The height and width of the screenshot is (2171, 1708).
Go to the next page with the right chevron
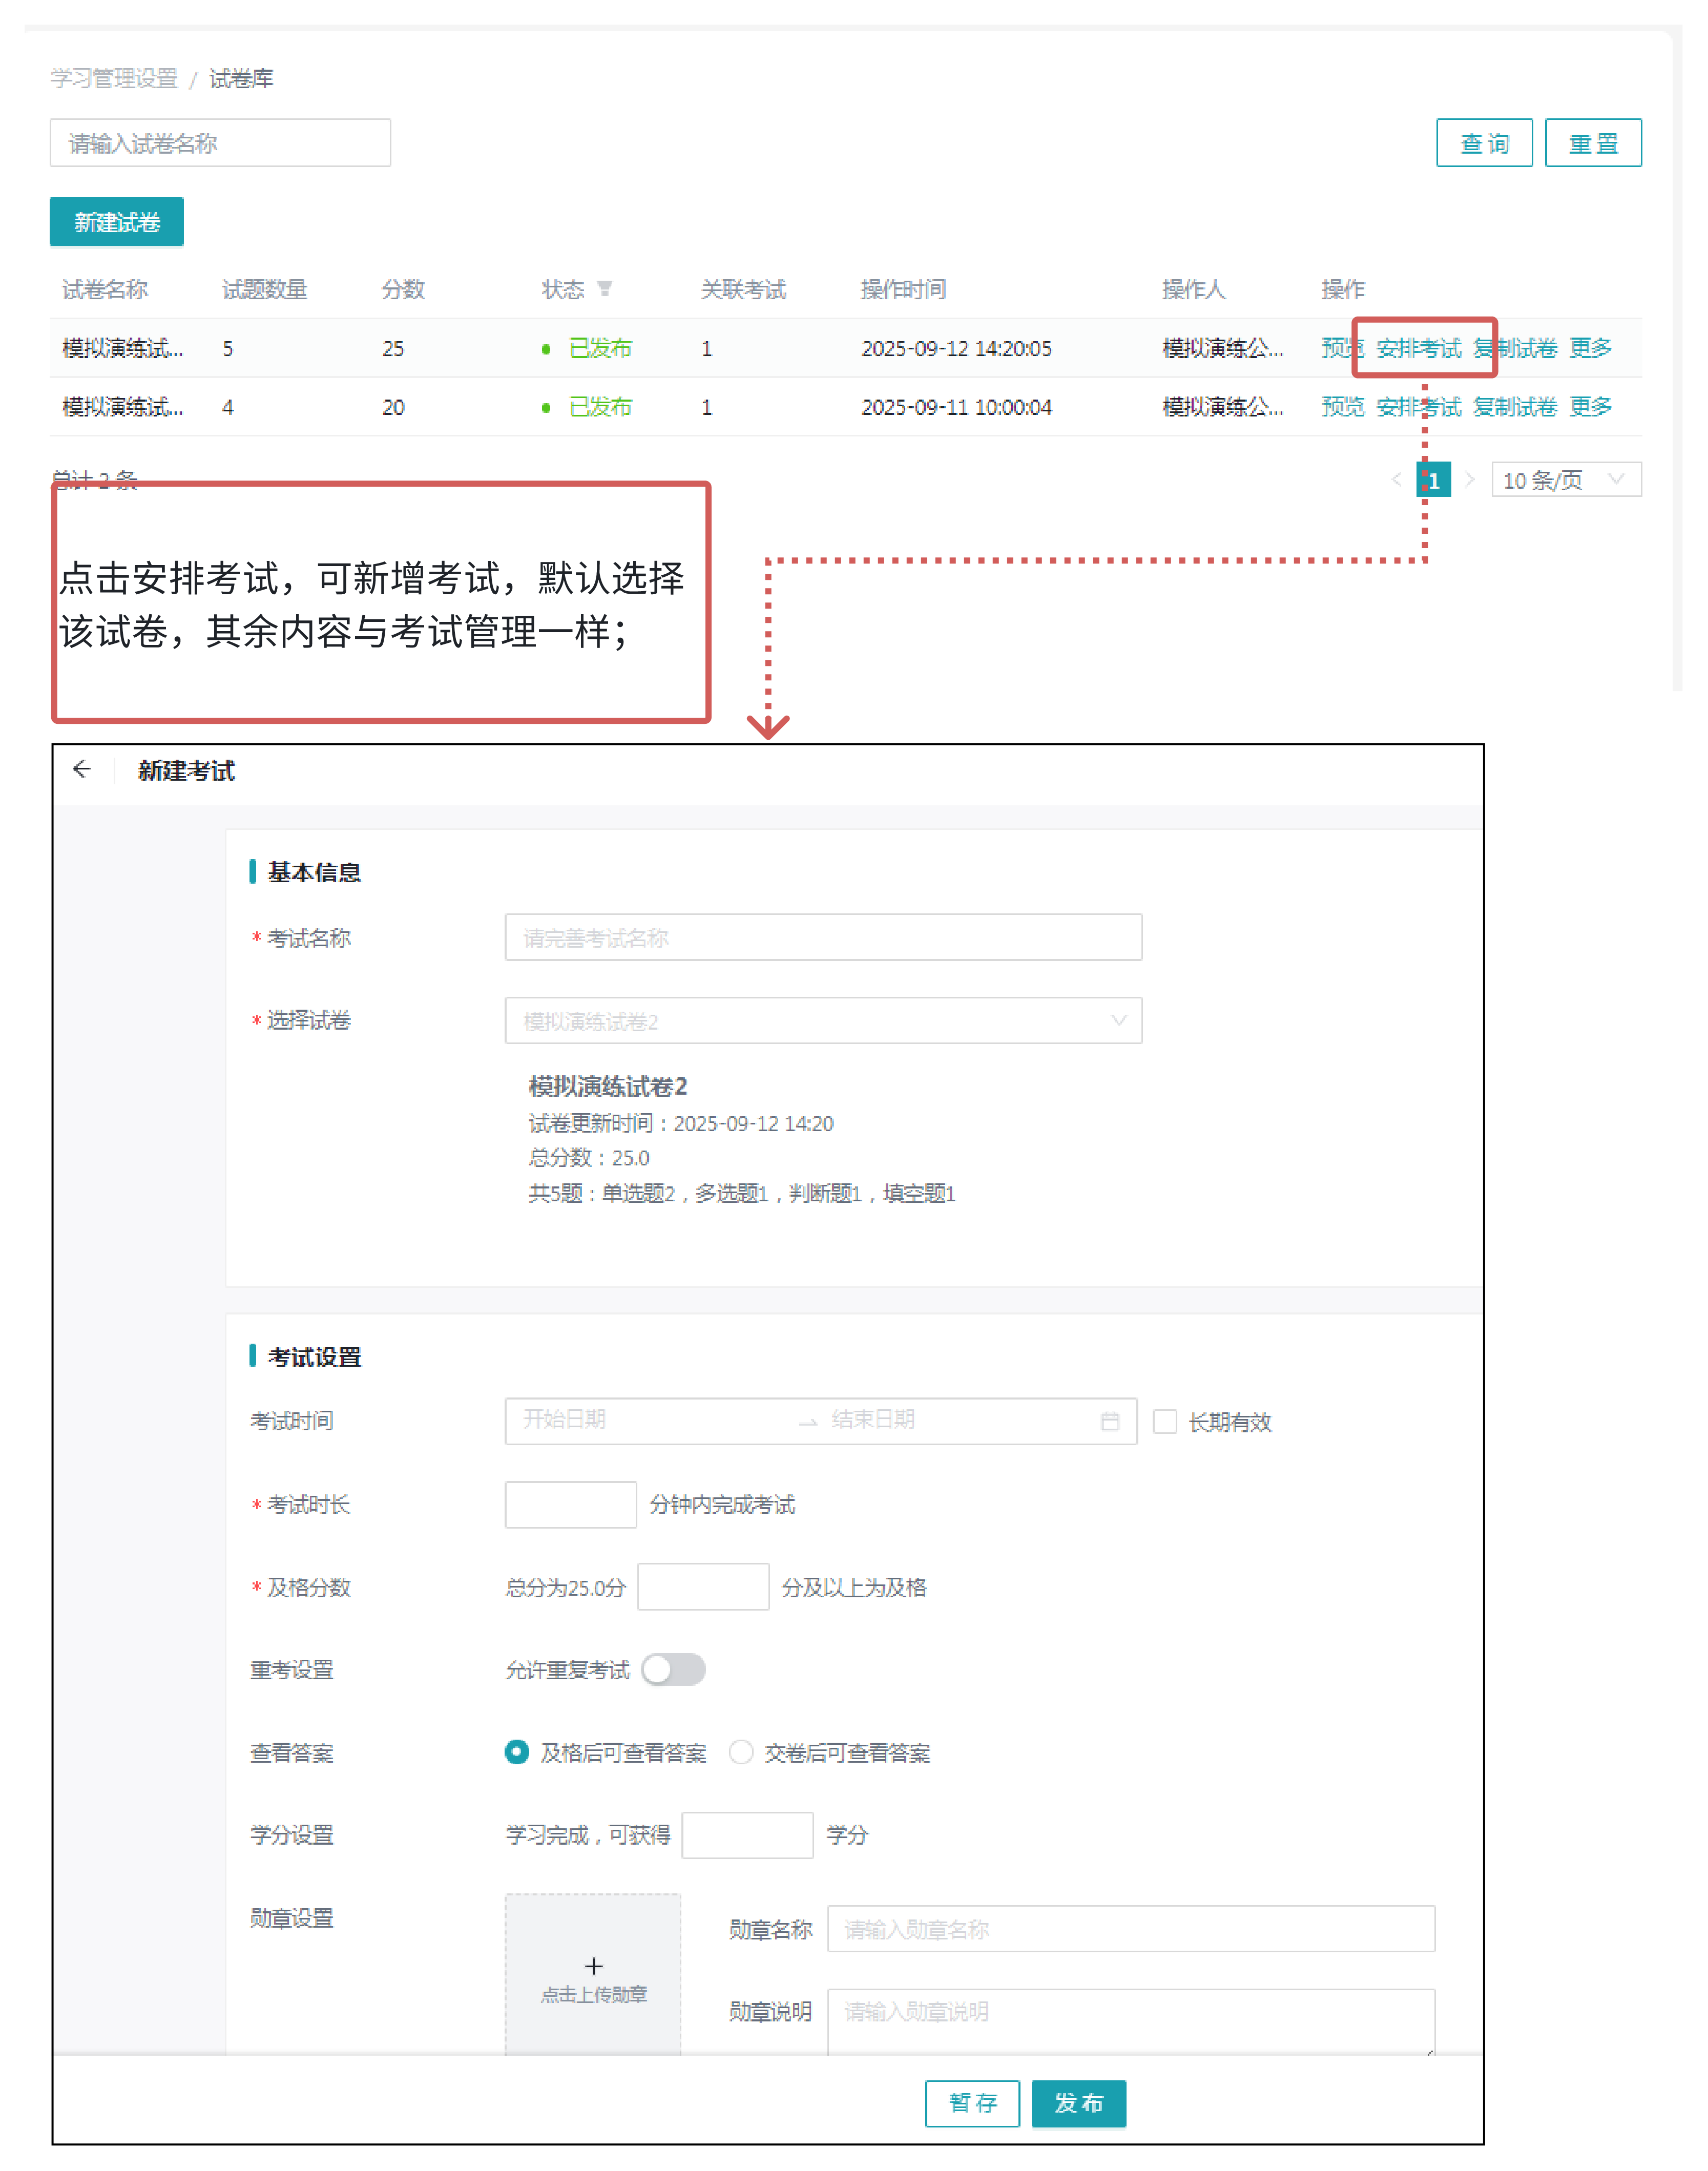point(1469,480)
